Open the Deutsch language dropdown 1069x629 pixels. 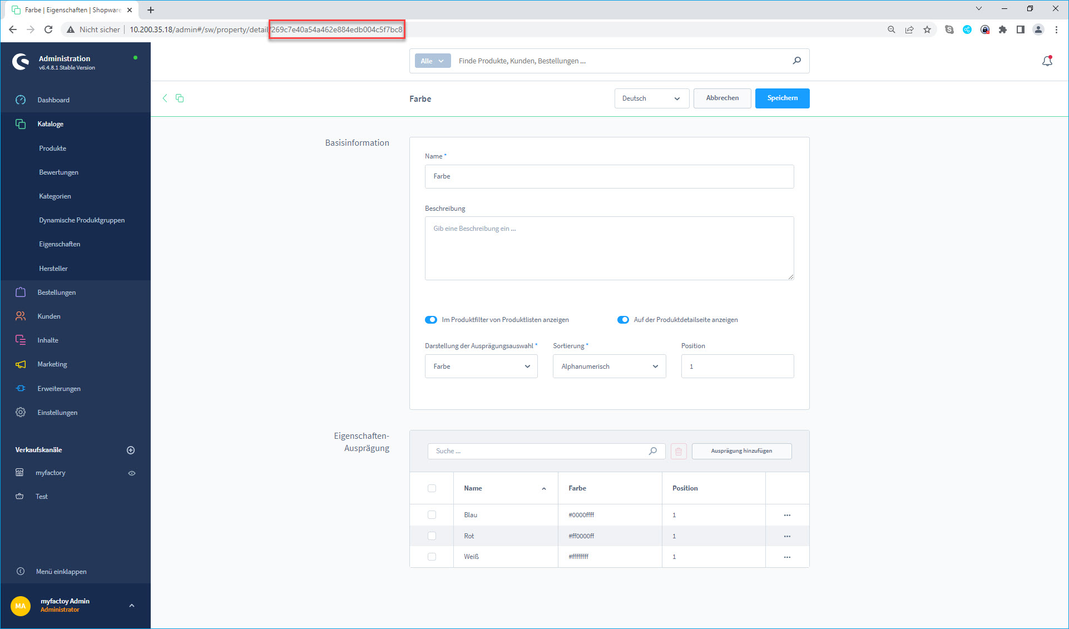point(652,98)
